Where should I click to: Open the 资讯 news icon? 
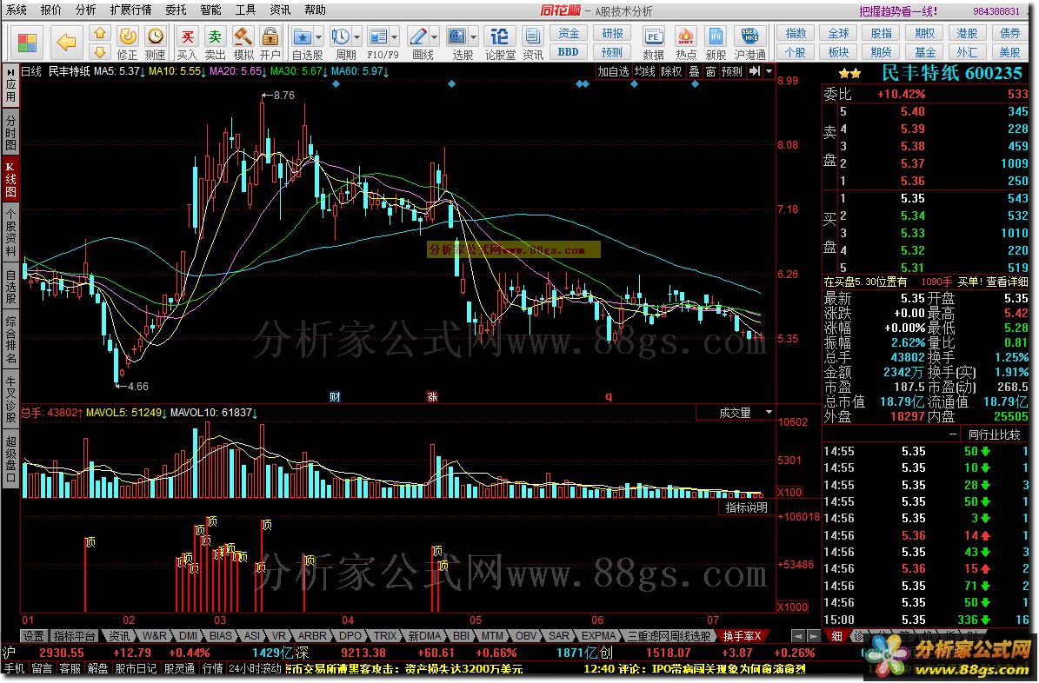click(533, 43)
